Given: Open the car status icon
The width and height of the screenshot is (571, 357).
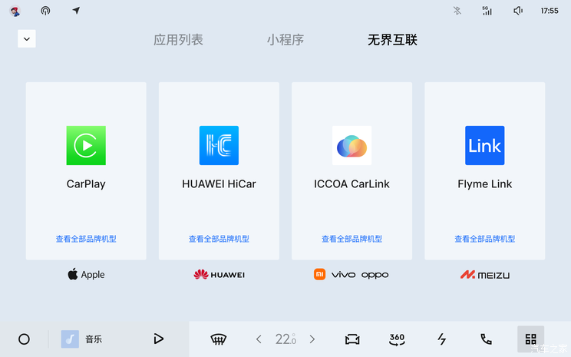Looking at the screenshot, I should click(x=352, y=339).
